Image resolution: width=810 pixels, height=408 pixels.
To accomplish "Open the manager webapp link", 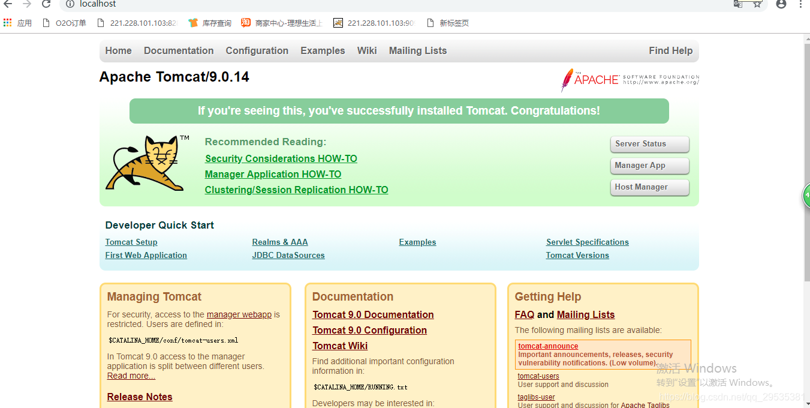I will tap(239, 314).
